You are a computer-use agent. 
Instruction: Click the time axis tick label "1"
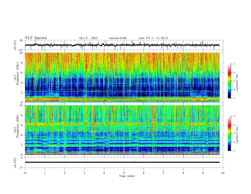tap(45, 173)
